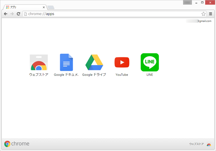Maximize the Chrome window
The image size is (216, 151).
click(202, 3)
